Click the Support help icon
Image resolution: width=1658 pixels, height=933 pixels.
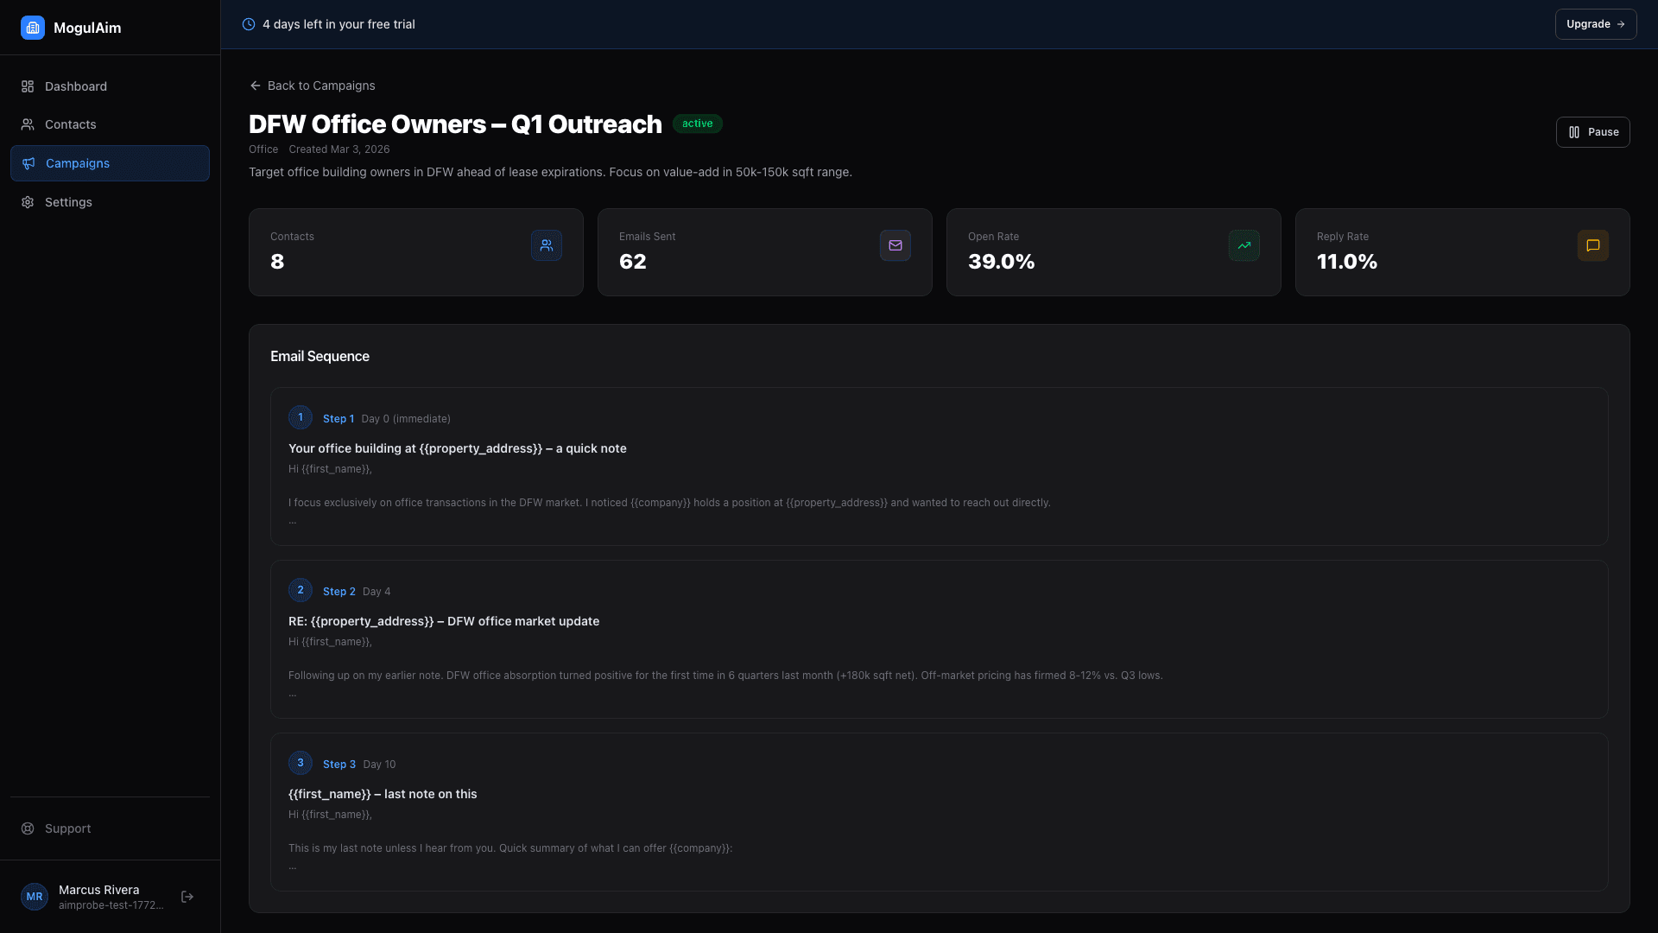coord(27,828)
